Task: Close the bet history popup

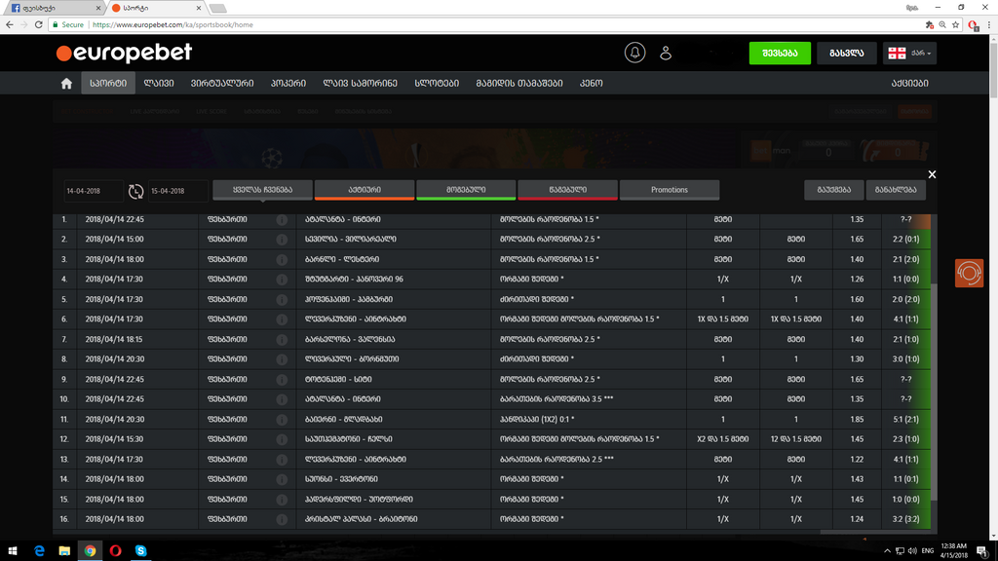Action: click(x=932, y=174)
